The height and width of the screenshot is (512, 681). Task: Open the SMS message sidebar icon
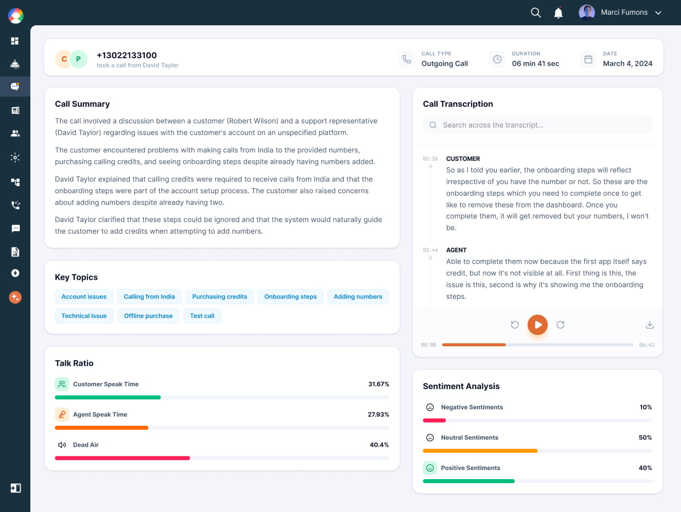pyautogui.click(x=15, y=229)
